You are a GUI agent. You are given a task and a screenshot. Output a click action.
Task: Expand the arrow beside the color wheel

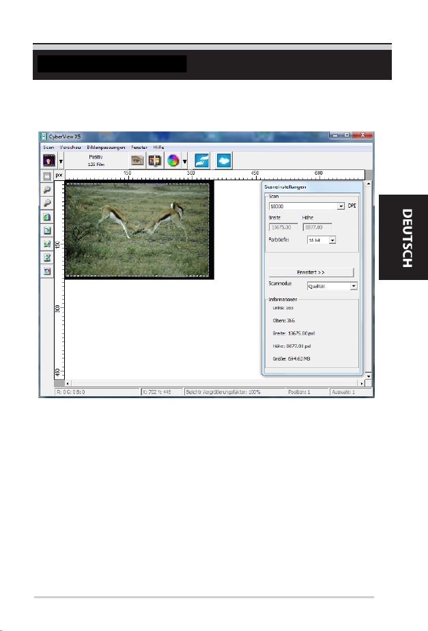[184, 161]
